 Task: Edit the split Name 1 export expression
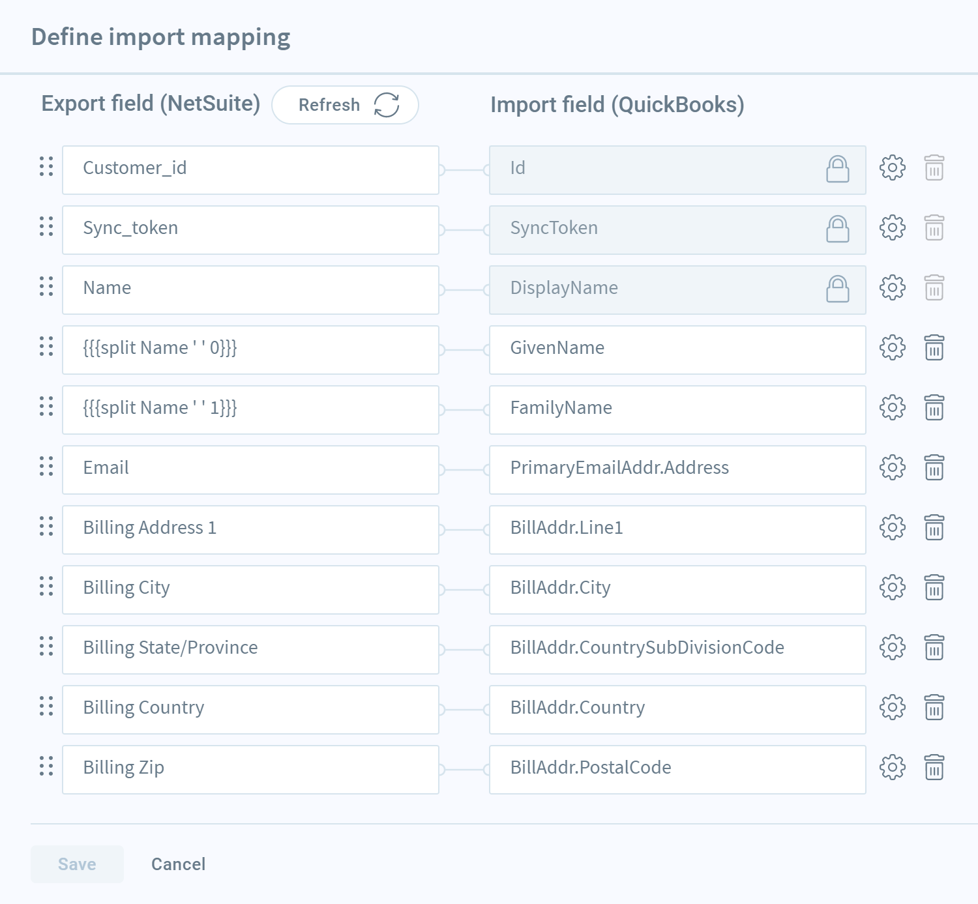[x=250, y=410]
